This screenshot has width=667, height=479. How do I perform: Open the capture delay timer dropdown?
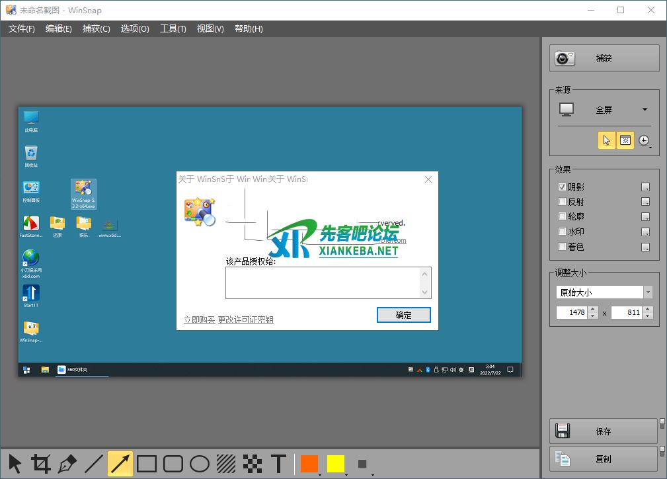[x=645, y=141]
